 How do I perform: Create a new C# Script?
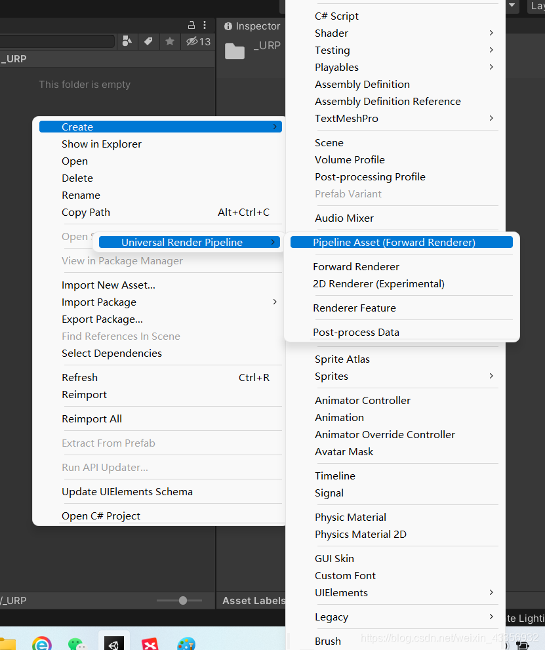[x=396, y=16]
